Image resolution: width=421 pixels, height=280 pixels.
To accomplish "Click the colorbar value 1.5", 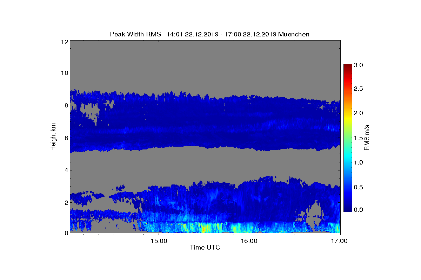I will pos(358,138).
